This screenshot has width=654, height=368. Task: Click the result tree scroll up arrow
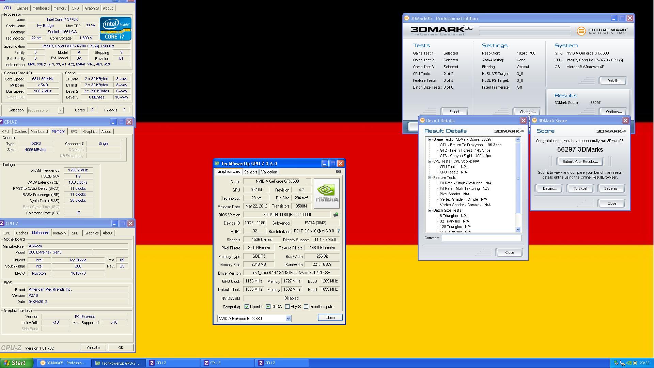point(518,139)
